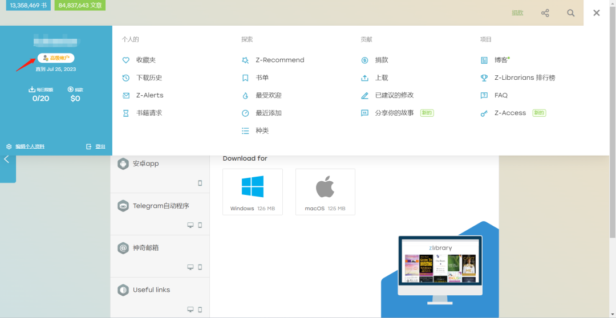Open 上载 upload menu item

[x=382, y=78]
